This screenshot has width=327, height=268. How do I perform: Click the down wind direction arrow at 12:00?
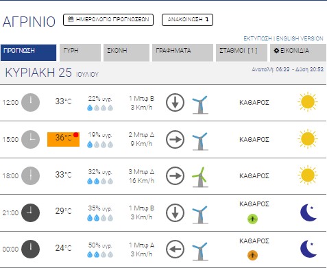coord(175,102)
